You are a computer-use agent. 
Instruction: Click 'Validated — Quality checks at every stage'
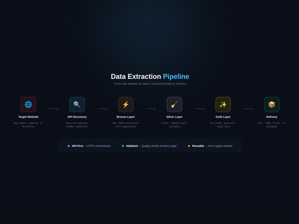click(x=151, y=146)
